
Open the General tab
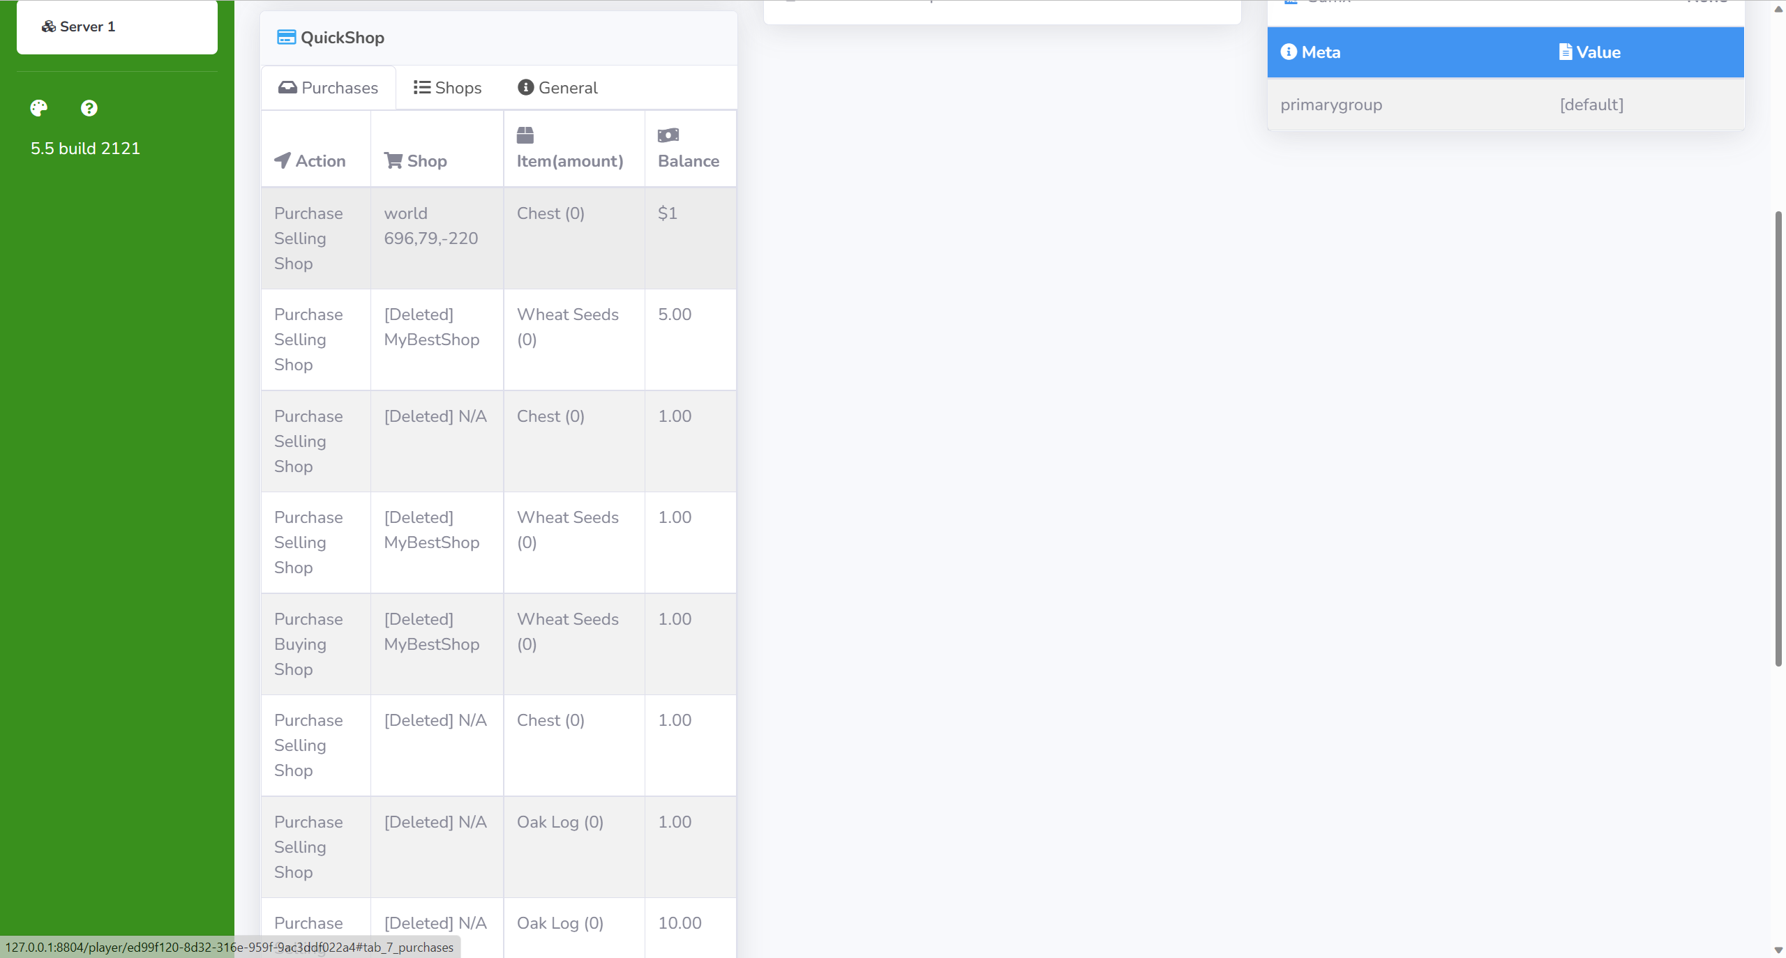tap(558, 88)
